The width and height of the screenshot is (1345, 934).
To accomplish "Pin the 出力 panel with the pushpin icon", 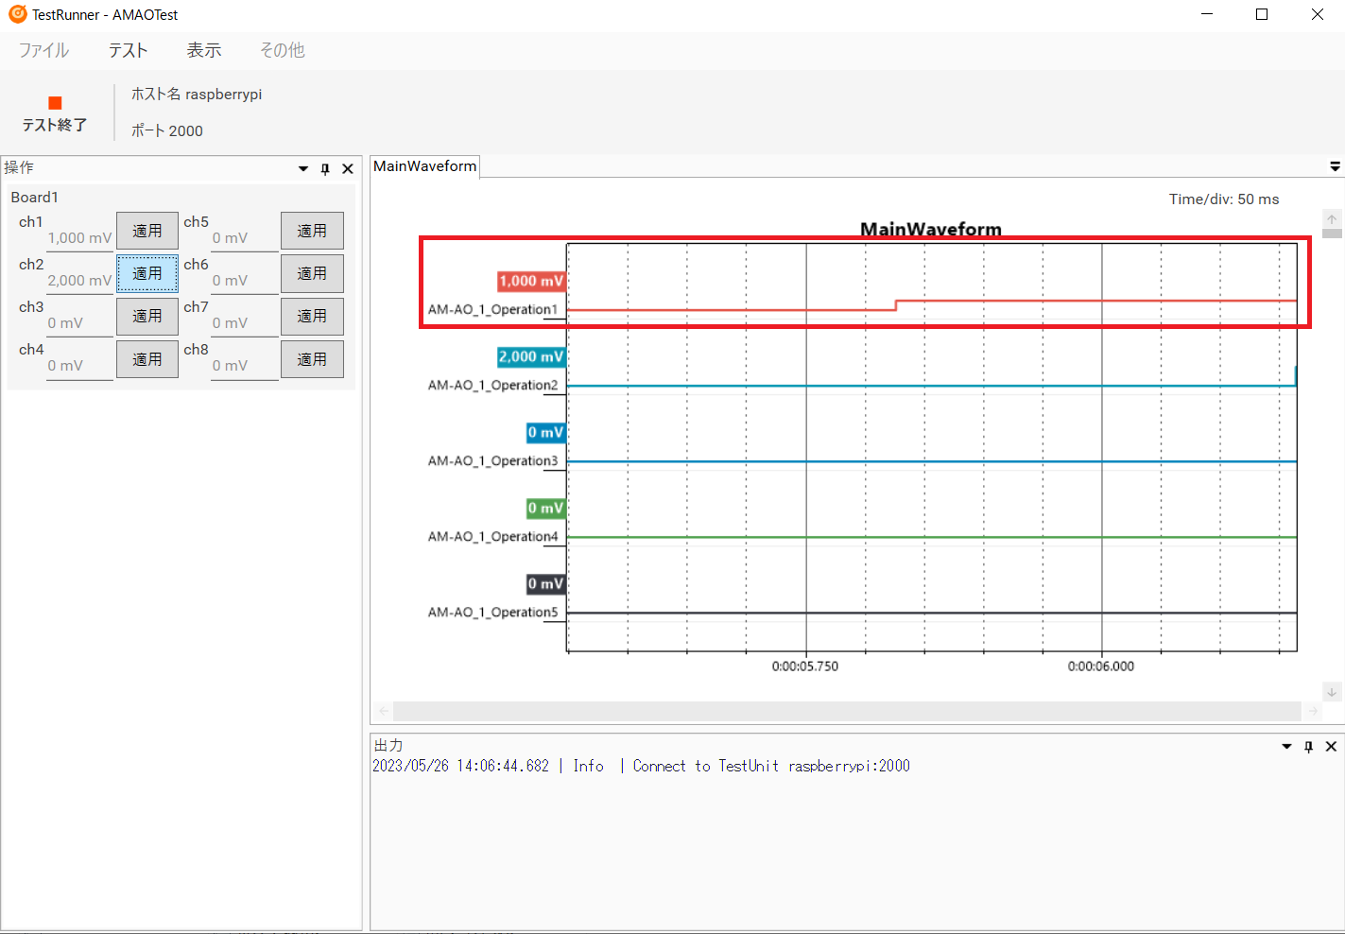I will pos(1308,746).
